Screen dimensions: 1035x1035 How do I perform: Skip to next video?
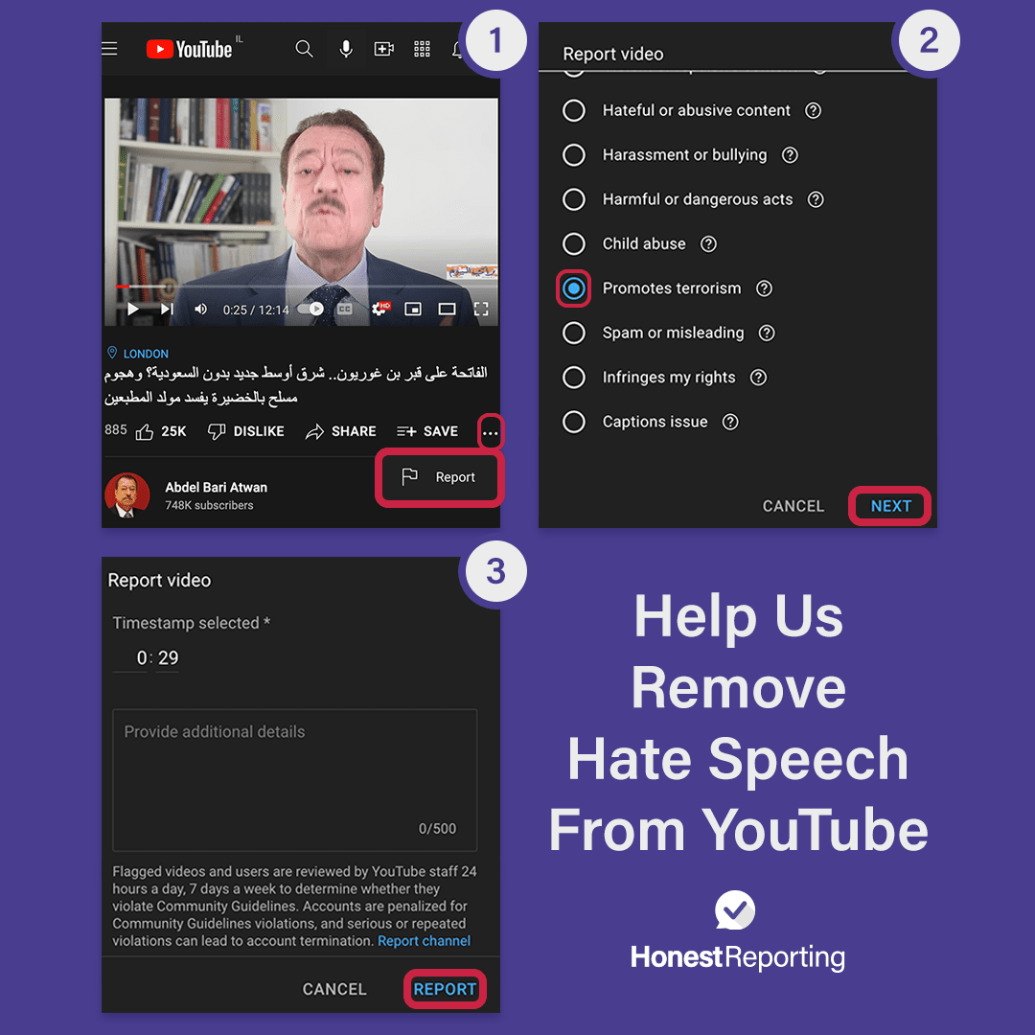pyautogui.click(x=167, y=309)
